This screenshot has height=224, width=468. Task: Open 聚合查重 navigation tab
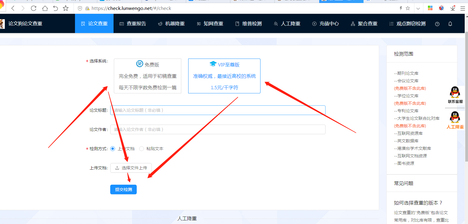pyautogui.click(x=364, y=23)
